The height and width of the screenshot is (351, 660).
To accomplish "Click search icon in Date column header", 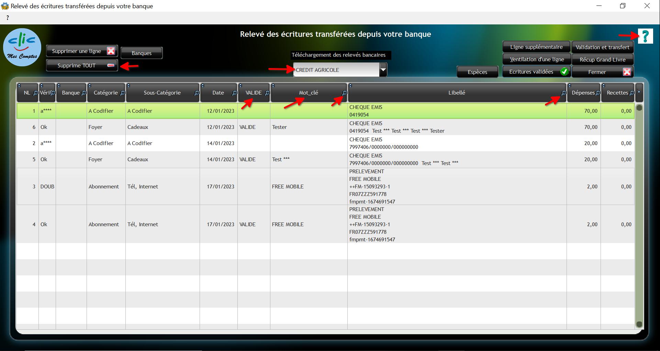I will (234, 93).
